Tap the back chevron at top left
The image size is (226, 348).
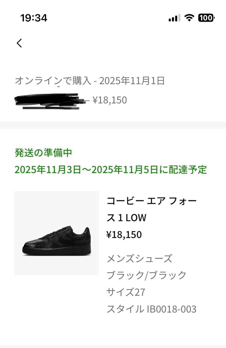(x=19, y=43)
